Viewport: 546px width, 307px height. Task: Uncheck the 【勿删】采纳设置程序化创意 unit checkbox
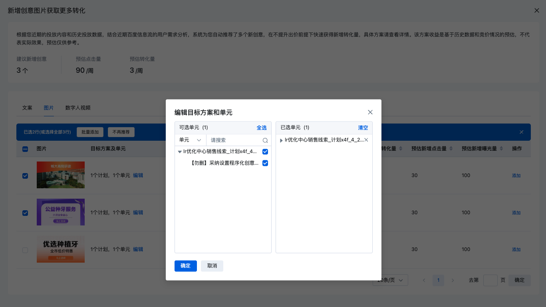coord(265,163)
